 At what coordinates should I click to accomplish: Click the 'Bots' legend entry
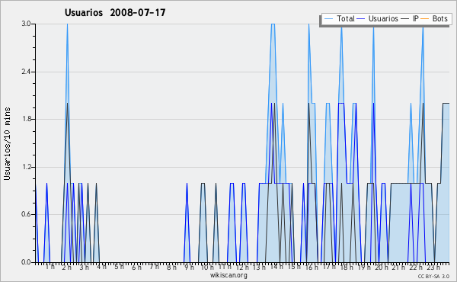pos(434,18)
